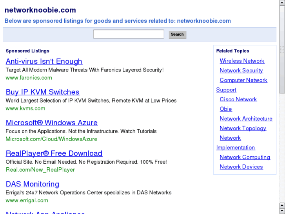Click the www.kvms.com URL text
Screen dimensions: 285x214
tap(25, 108)
